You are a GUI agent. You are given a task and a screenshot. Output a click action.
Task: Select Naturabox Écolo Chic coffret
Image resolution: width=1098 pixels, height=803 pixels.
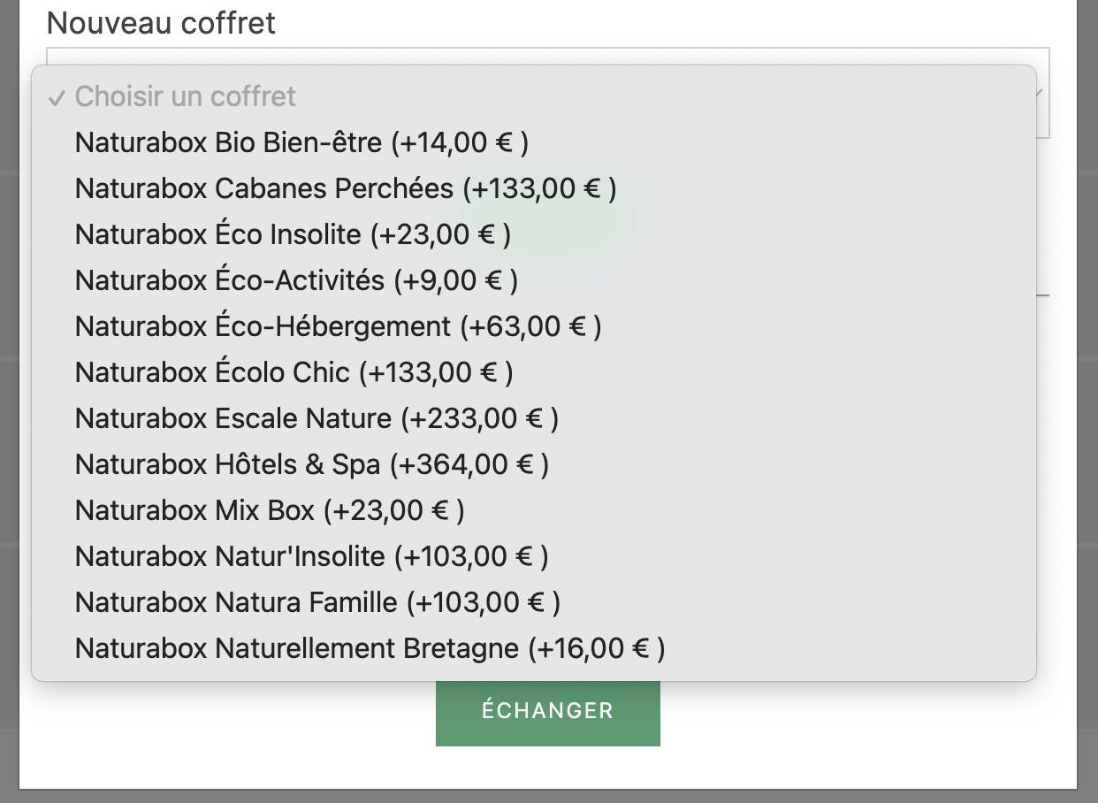point(294,372)
